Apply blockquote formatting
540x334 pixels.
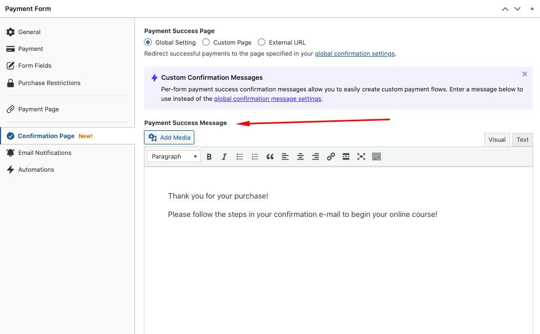click(x=270, y=156)
